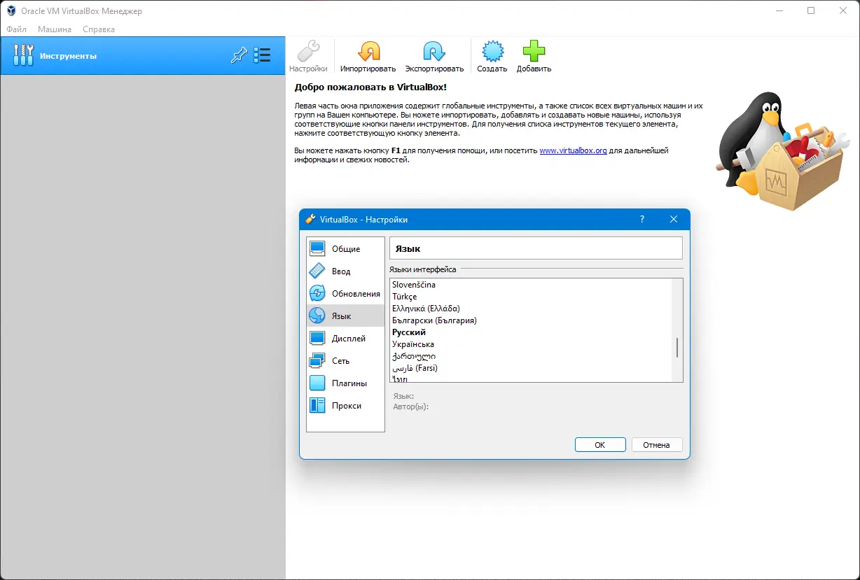This screenshot has height=580, width=860.
Task: Click the Инструменты entry in the left panel
Action: tap(142, 55)
